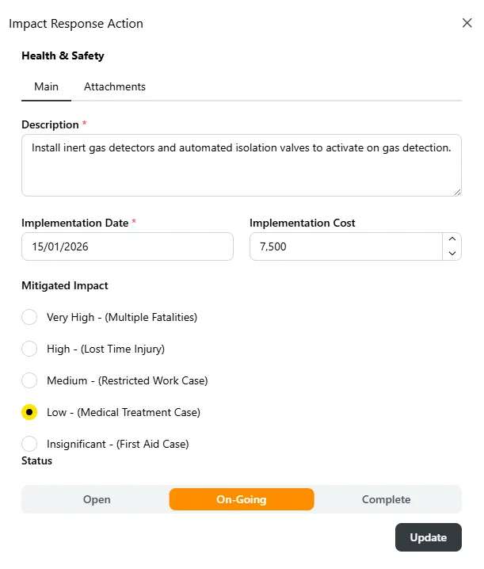Click inside the Implementation Cost field
This screenshot has width=484, height=569.
(x=346, y=246)
